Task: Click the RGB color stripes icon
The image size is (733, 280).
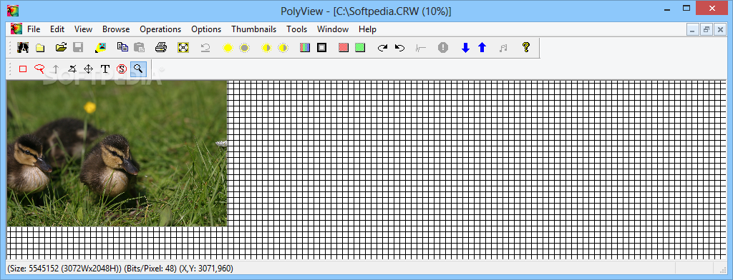Action: (305, 47)
